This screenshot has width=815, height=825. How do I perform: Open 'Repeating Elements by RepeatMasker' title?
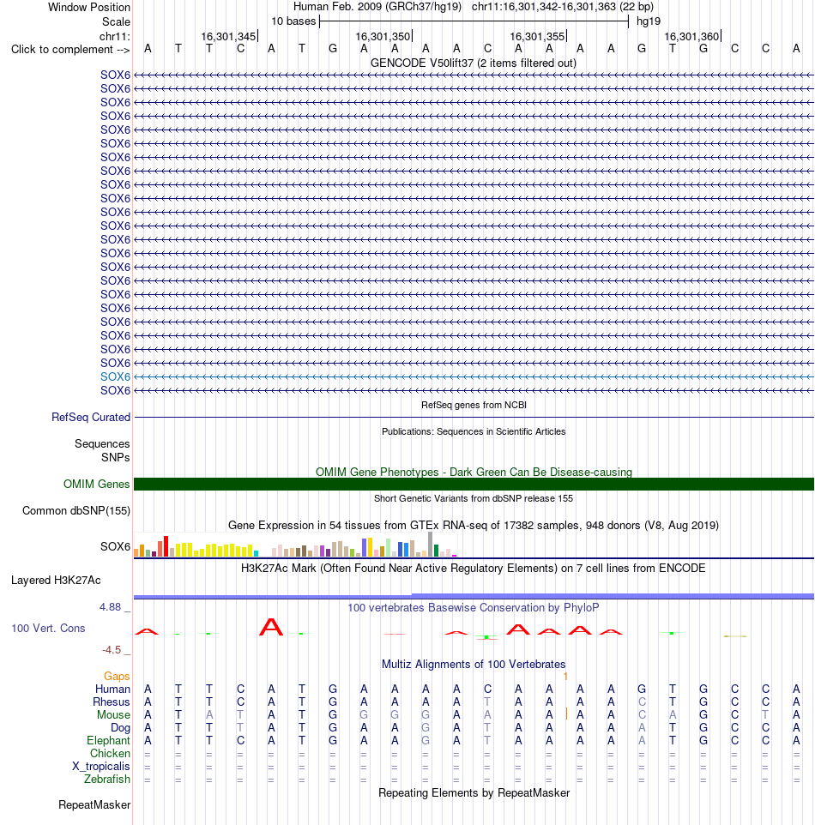(474, 793)
